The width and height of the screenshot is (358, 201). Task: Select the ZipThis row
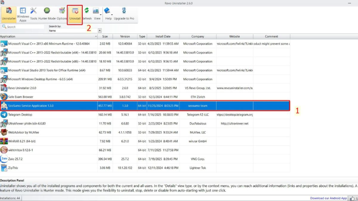[145, 168]
